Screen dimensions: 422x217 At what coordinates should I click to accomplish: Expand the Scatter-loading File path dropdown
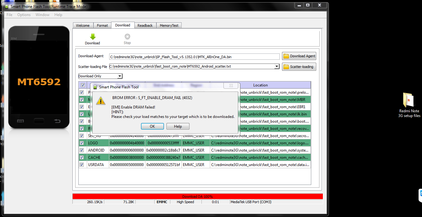tap(277, 67)
